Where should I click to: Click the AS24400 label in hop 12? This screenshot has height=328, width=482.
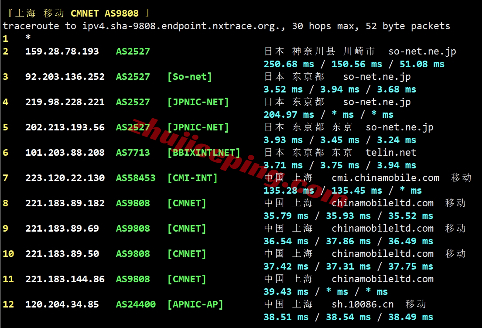click(136, 304)
